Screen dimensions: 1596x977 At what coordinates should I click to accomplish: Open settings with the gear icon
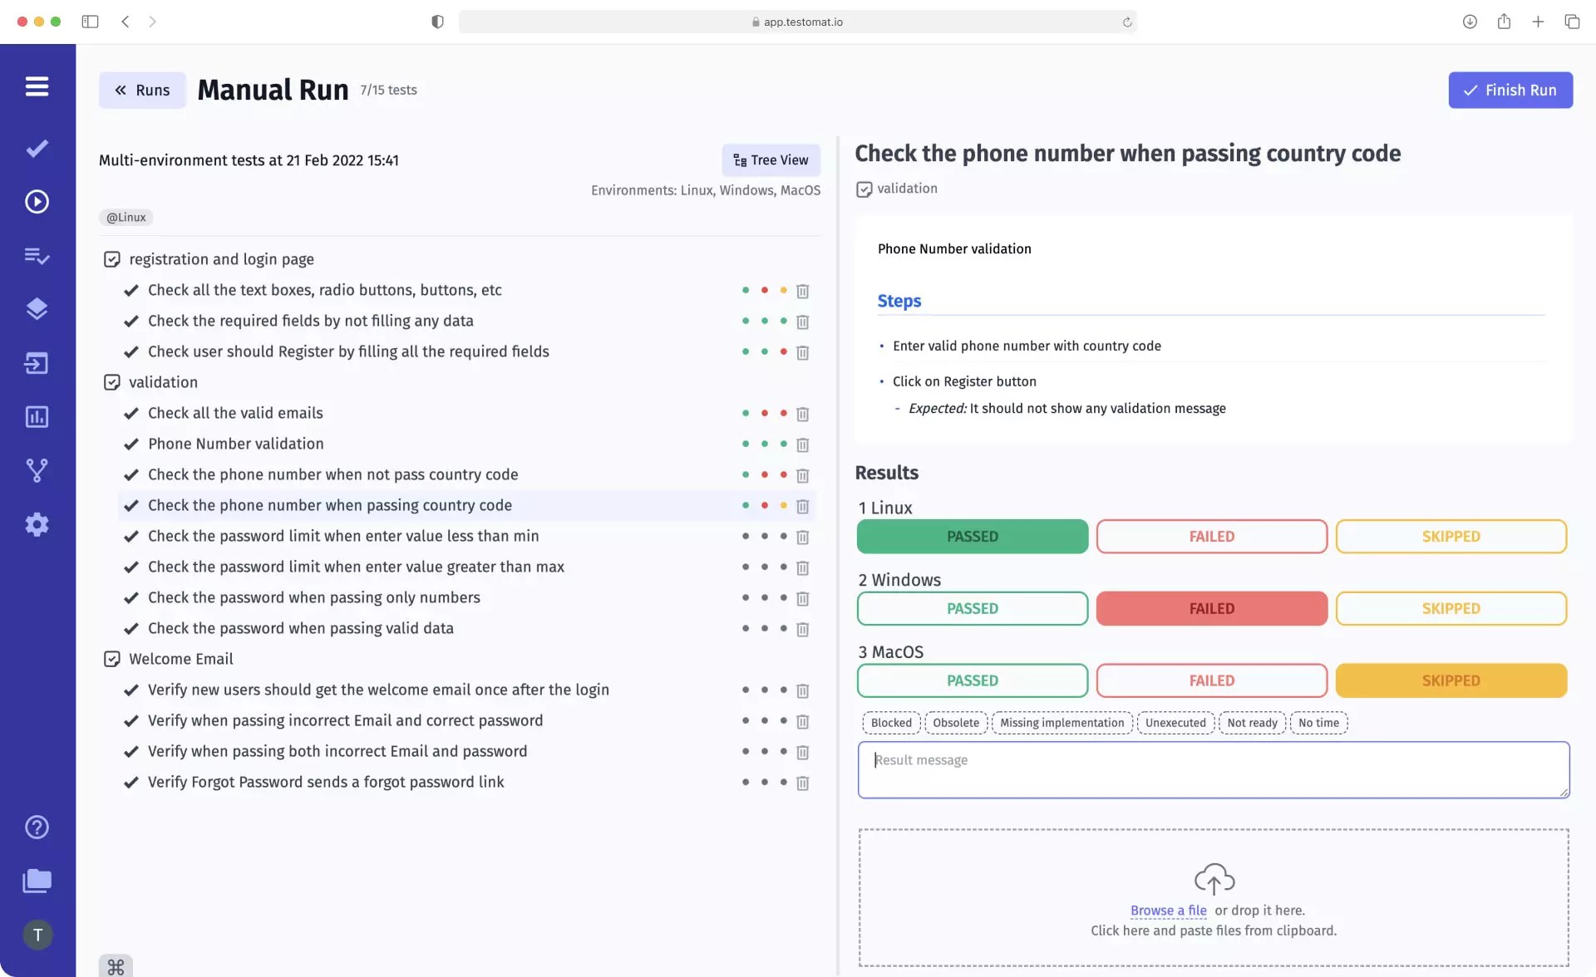(37, 524)
